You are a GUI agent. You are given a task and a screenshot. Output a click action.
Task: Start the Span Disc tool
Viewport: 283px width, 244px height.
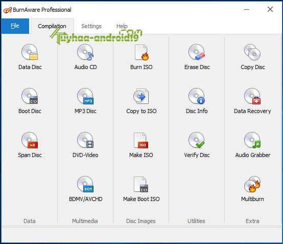(x=30, y=145)
